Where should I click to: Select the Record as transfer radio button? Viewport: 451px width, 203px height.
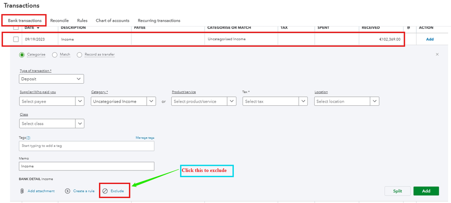79,55
